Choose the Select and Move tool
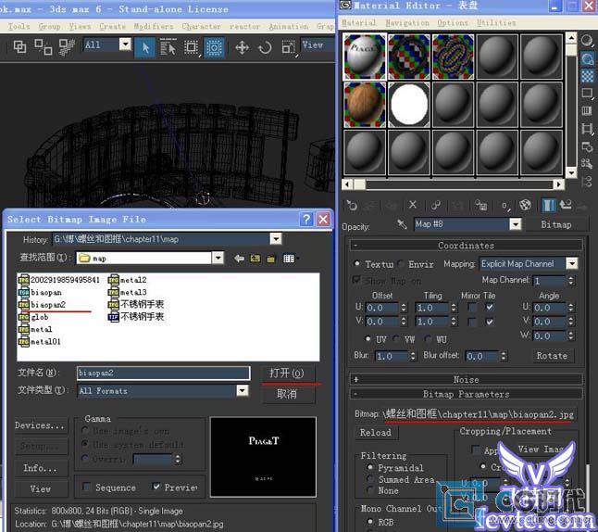Image resolution: width=598 pixels, height=532 pixels. pos(242,48)
